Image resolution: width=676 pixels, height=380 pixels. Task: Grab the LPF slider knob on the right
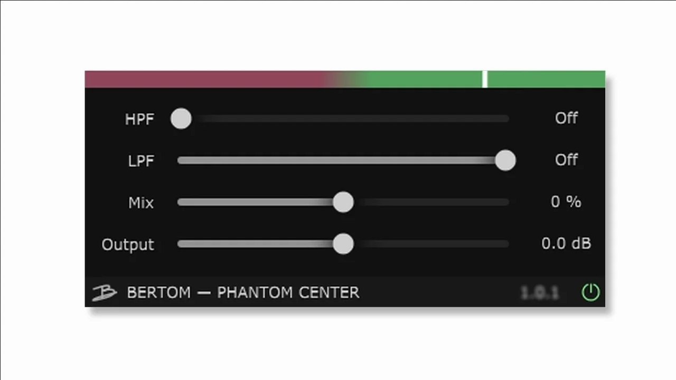point(505,160)
